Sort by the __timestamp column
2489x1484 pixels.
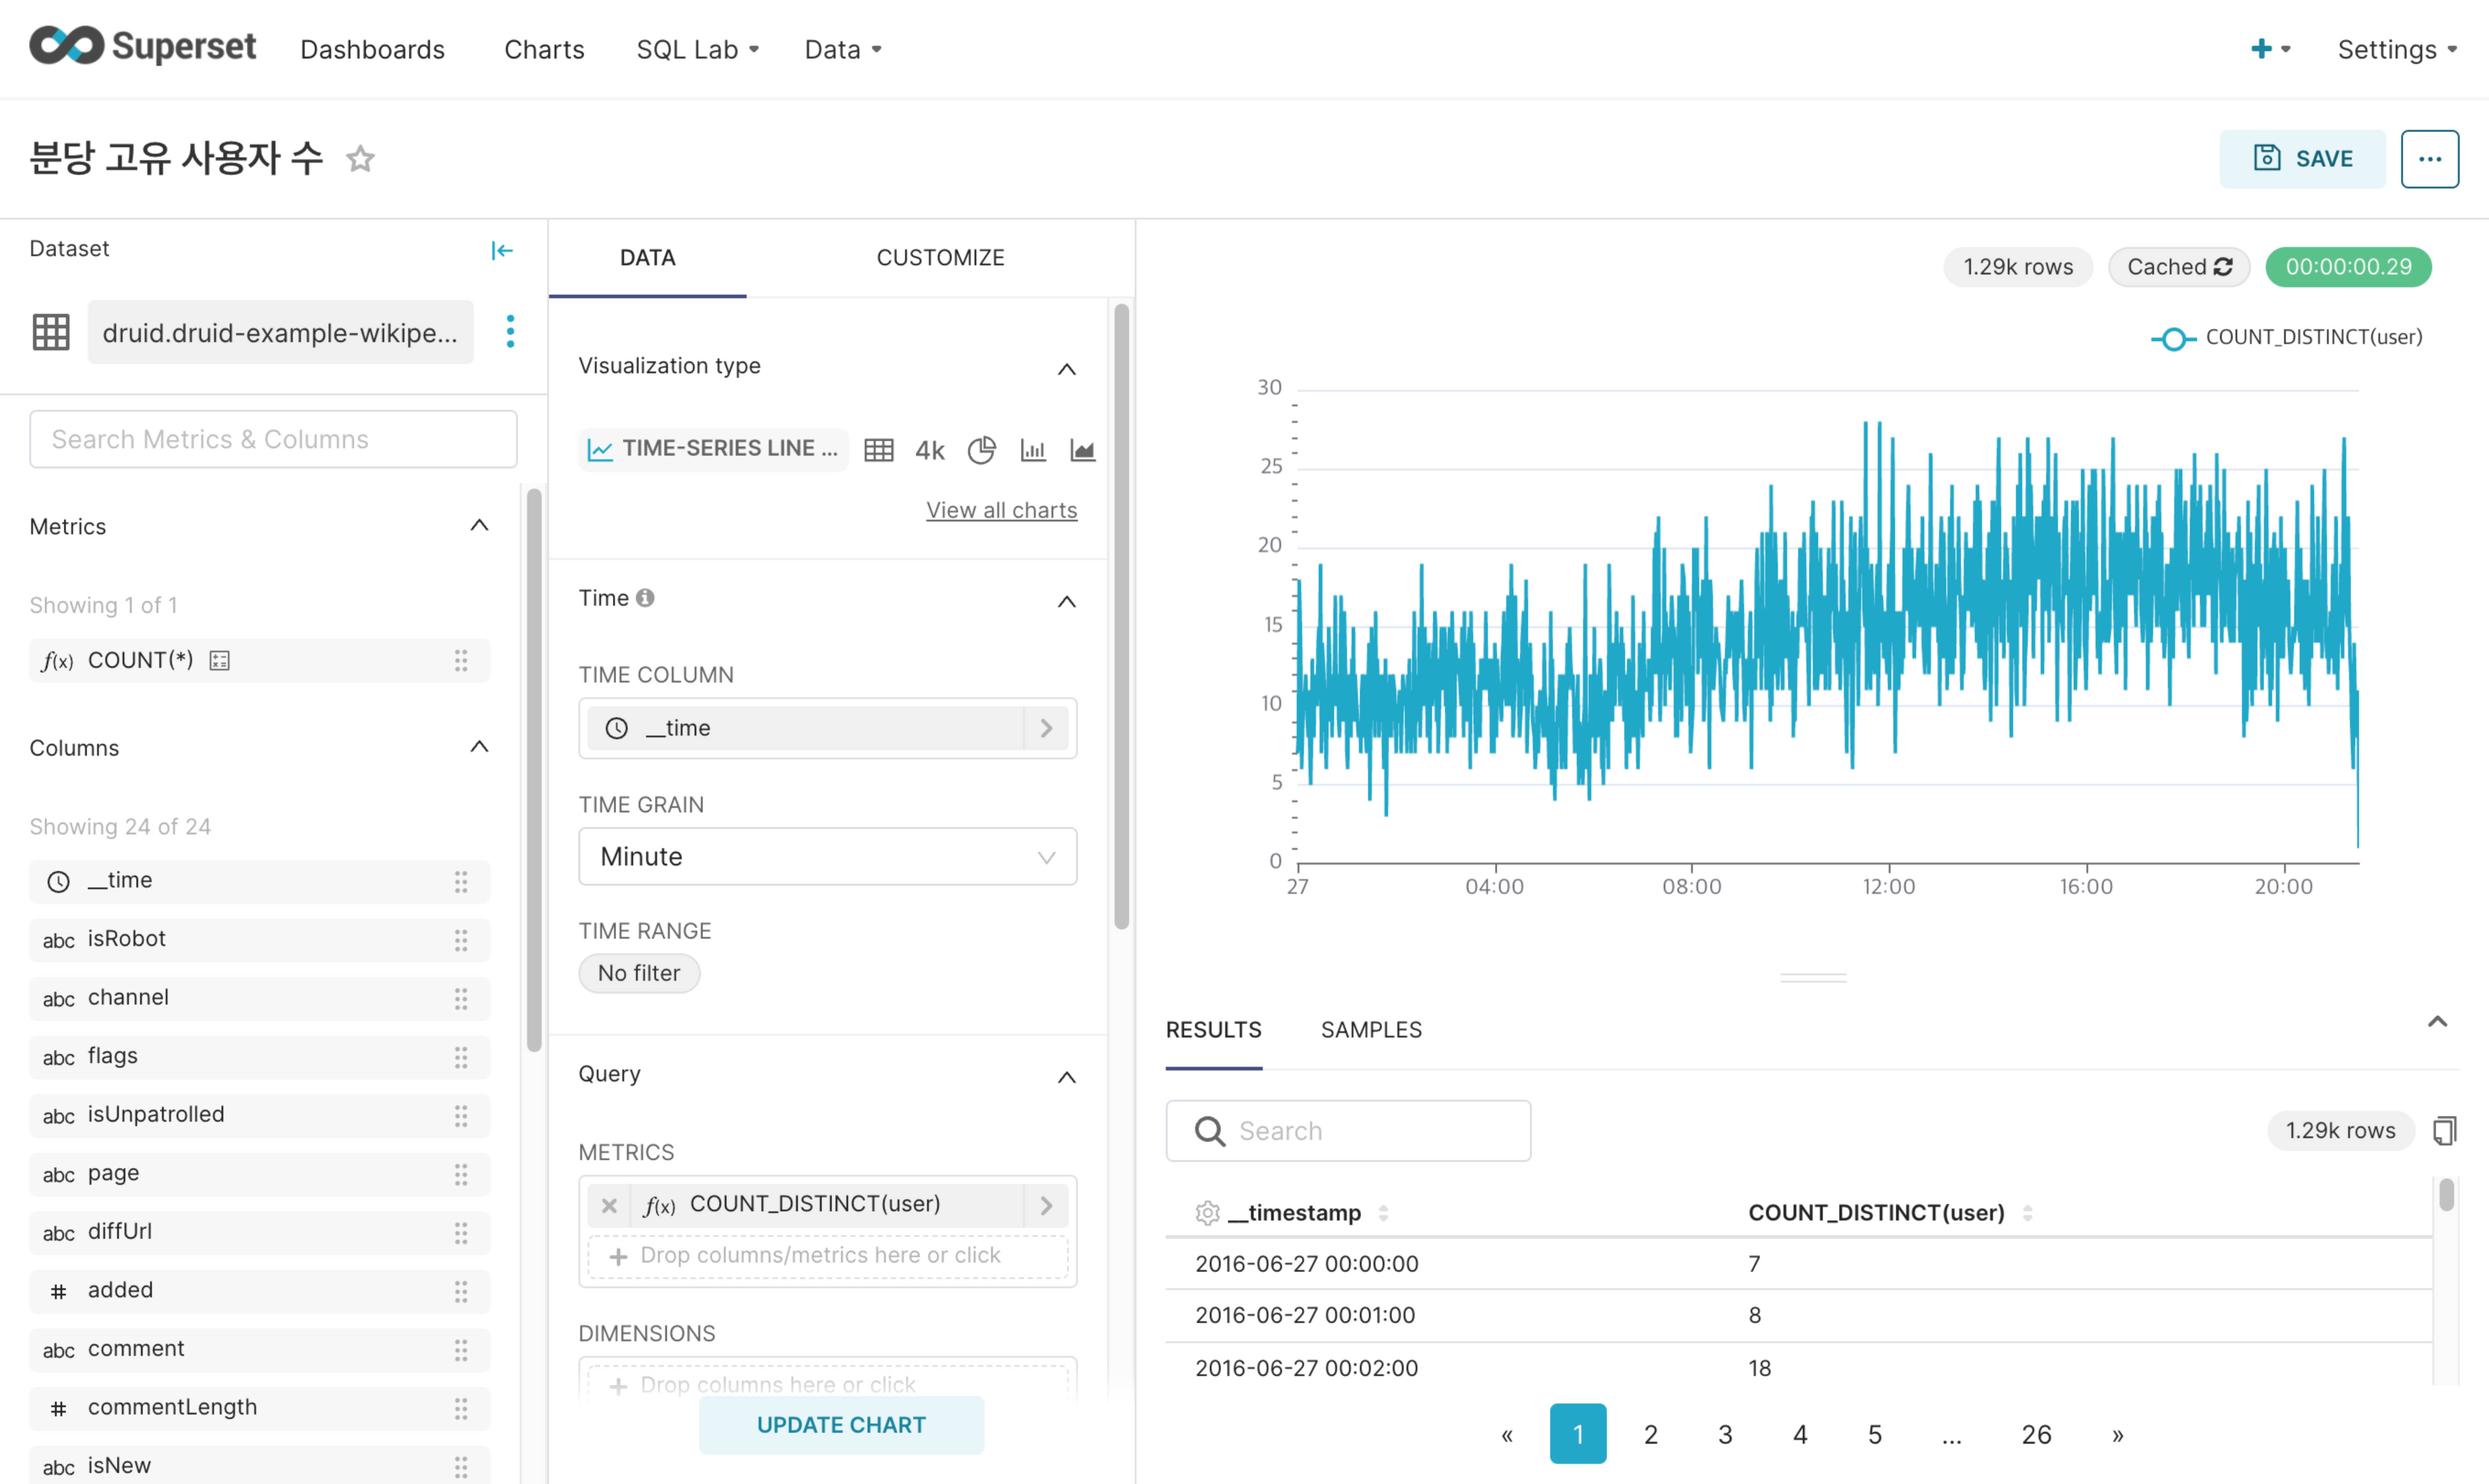[x=1383, y=1213]
